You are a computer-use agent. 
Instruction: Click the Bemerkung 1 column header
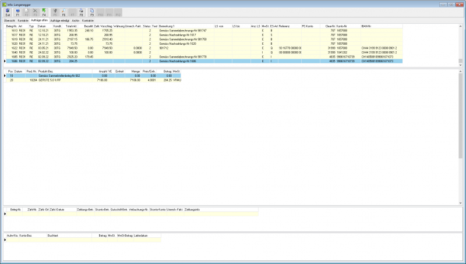pyautogui.click(x=186, y=26)
